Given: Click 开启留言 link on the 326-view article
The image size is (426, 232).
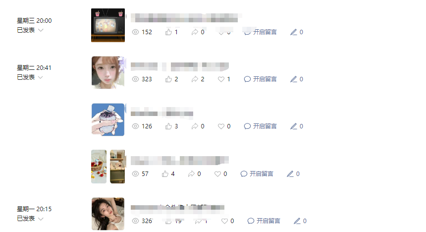Looking at the screenshot, I should coord(264,221).
